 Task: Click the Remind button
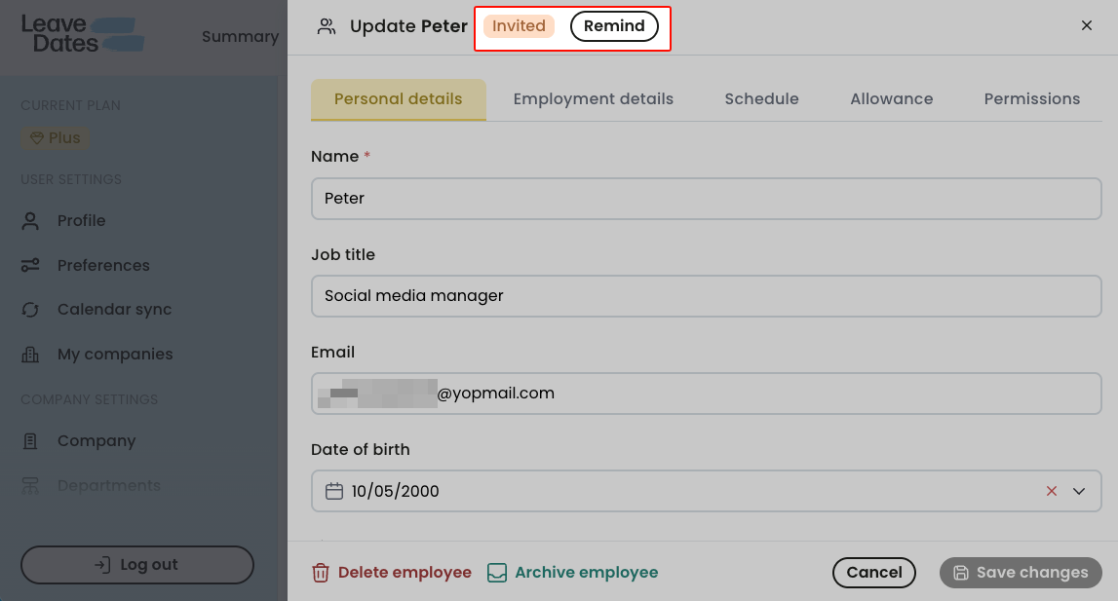tap(614, 26)
